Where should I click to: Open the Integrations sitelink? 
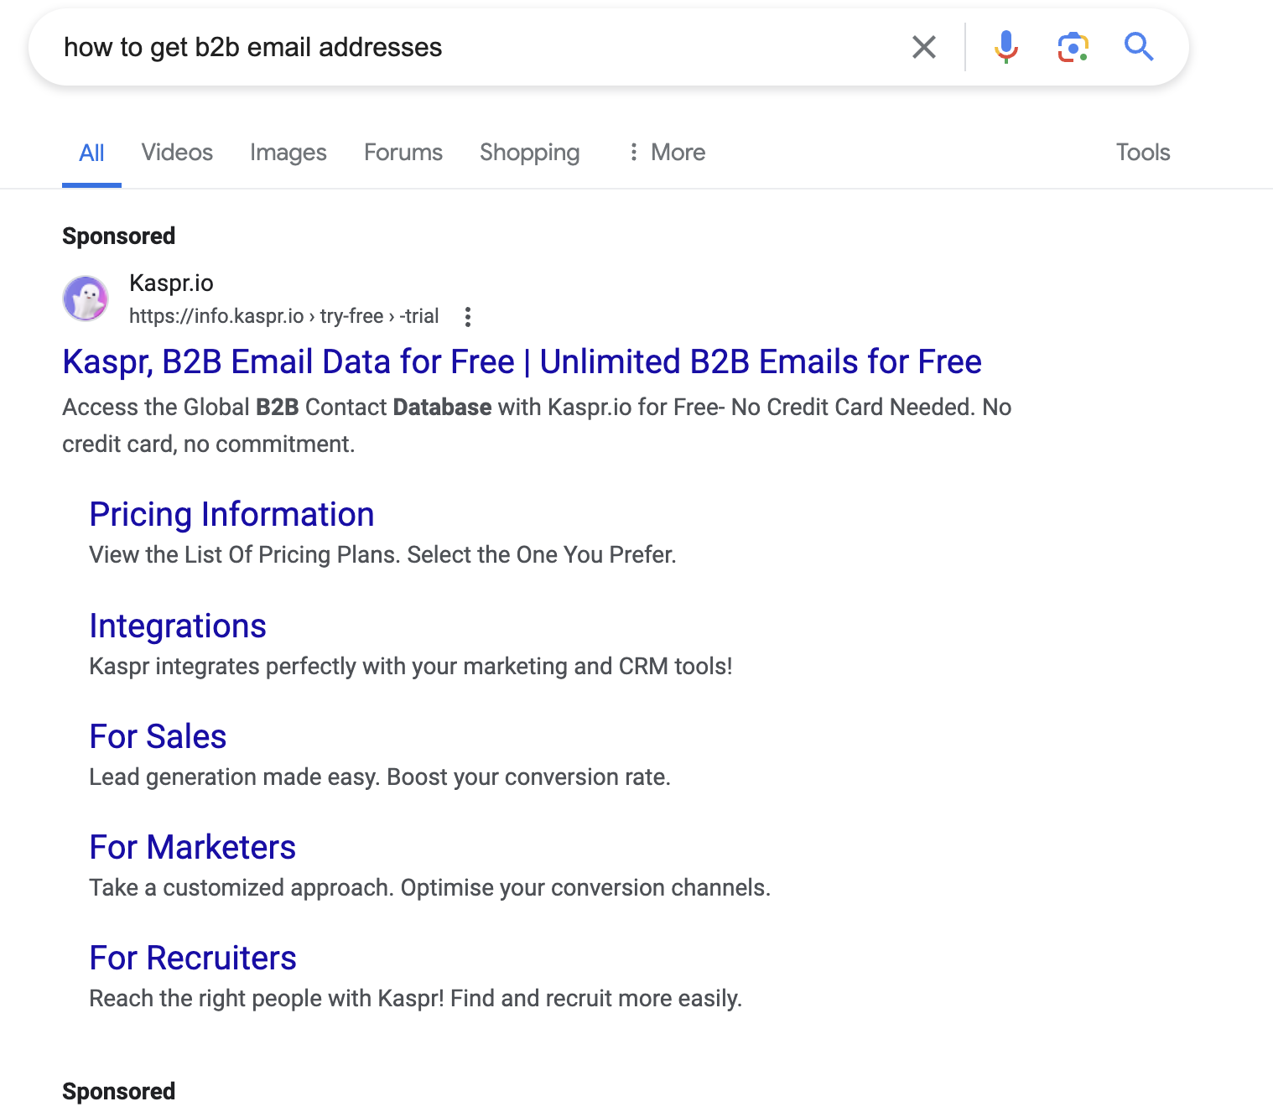(178, 626)
